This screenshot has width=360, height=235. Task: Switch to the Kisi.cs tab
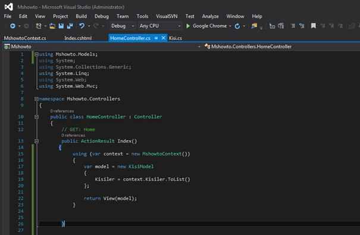tap(176, 38)
